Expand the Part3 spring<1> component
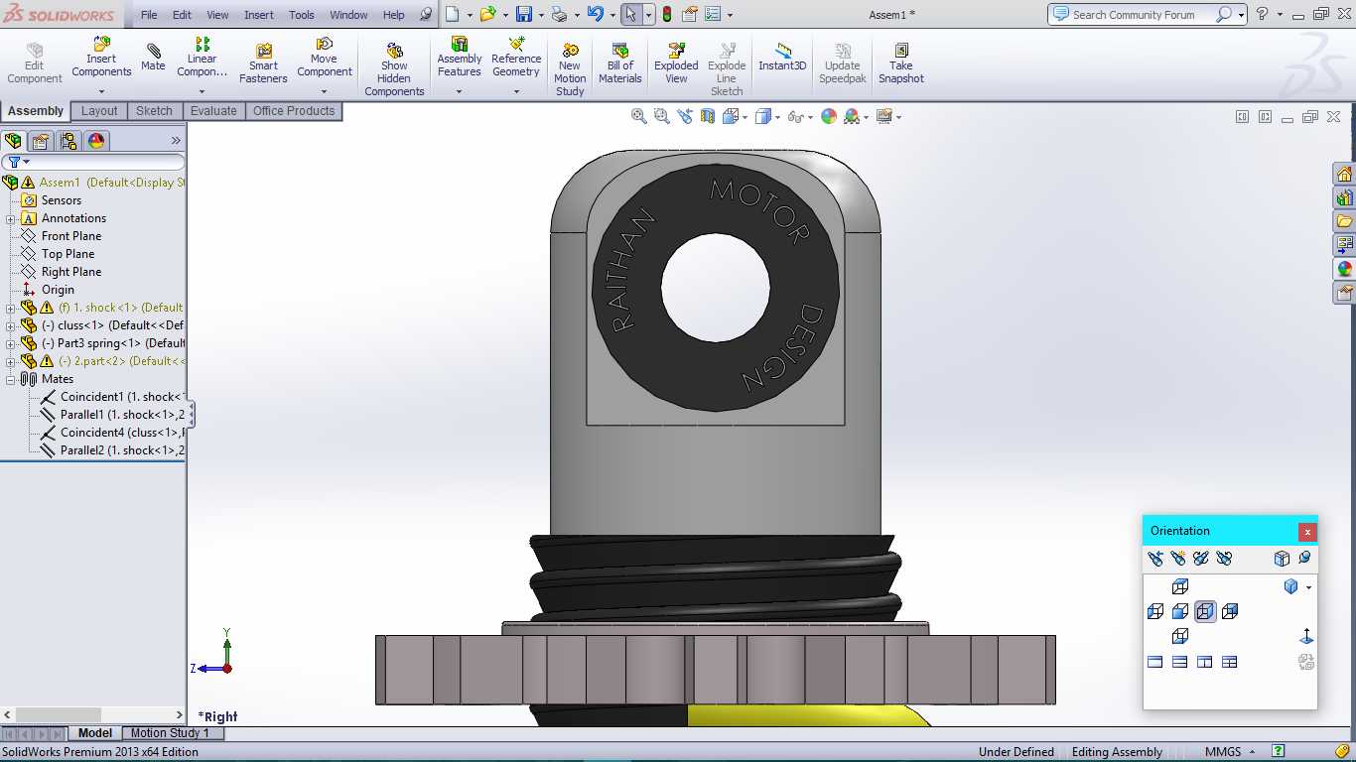 [x=11, y=343]
